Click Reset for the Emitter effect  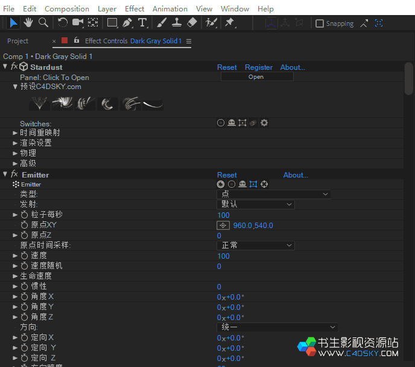(x=227, y=175)
